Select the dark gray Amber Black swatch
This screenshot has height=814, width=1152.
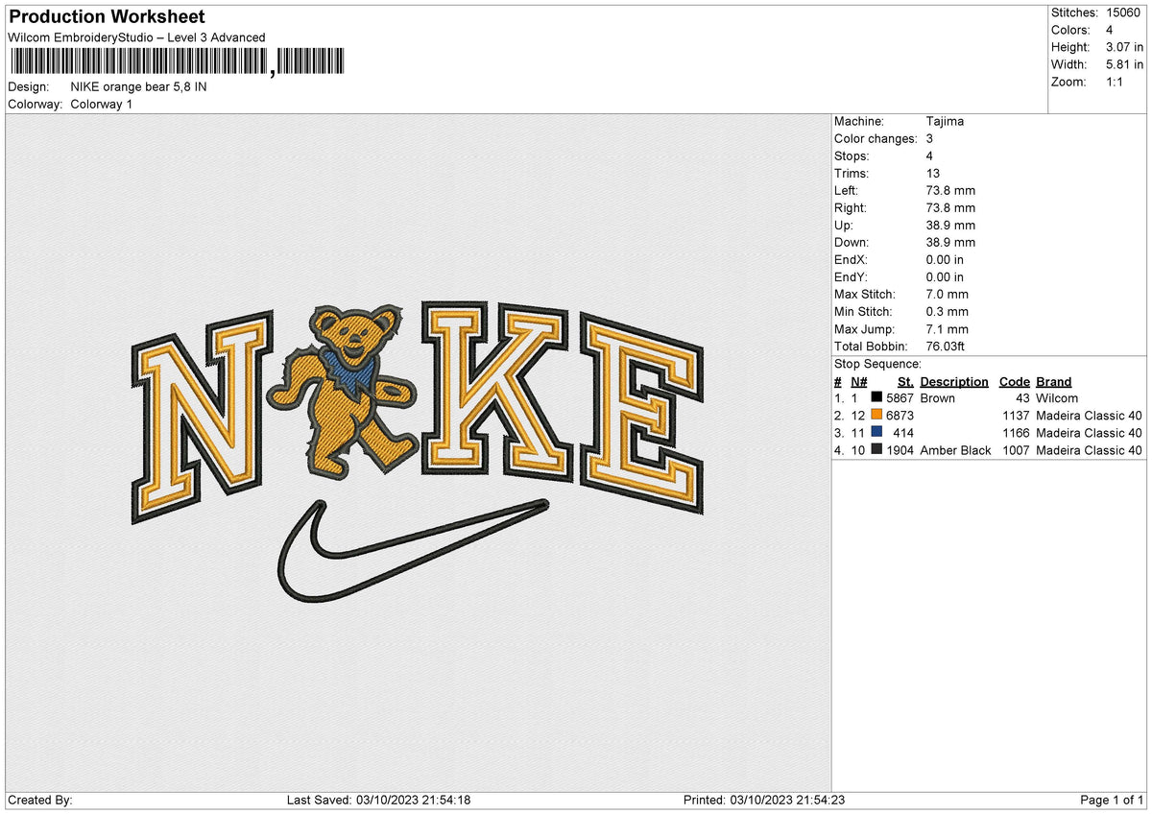[876, 450]
